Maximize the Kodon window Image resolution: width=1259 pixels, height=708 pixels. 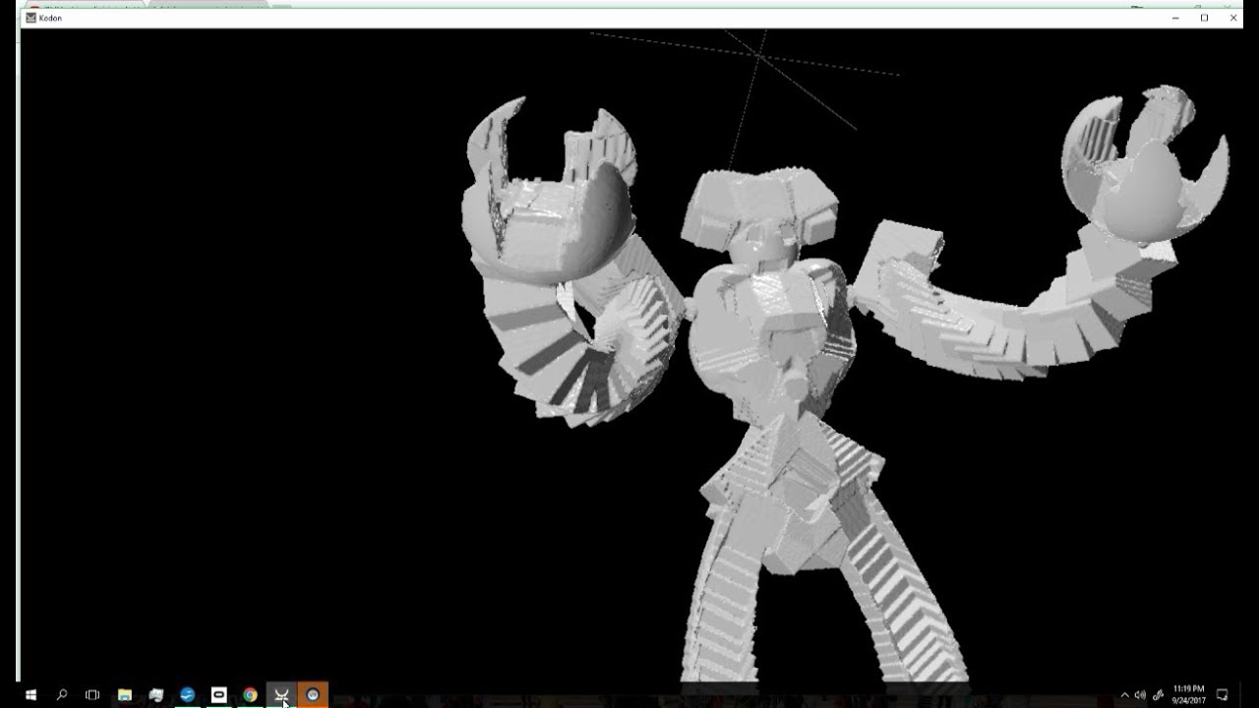click(x=1204, y=18)
